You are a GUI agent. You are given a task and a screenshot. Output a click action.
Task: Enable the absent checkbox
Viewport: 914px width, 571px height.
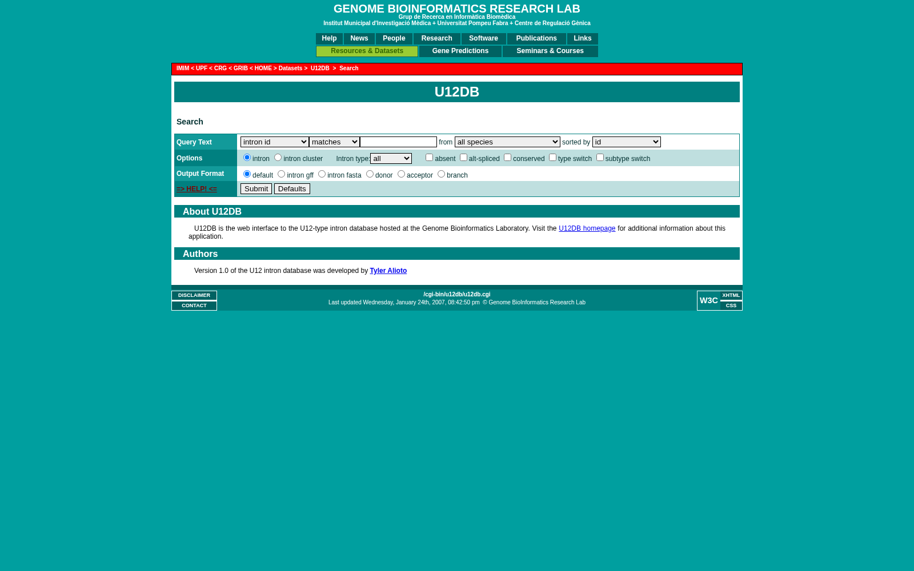pyautogui.click(x=429, y=158)
